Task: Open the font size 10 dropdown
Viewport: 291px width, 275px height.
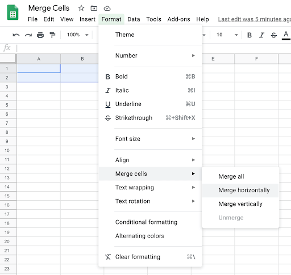Action: [x=227, y=35]
